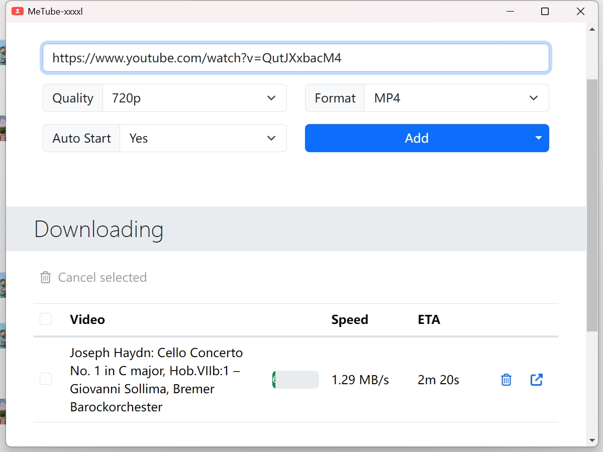
Task: Click the Speed column header
Action: (x=350, y=319)
